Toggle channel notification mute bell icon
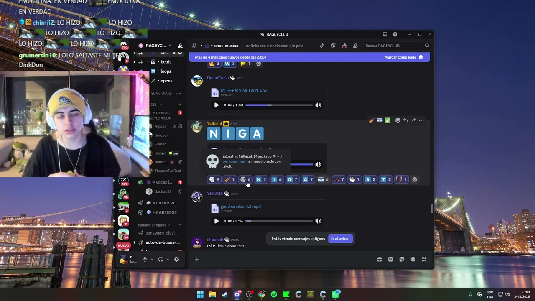The image size is (535, 301). [x=333, y=46]
